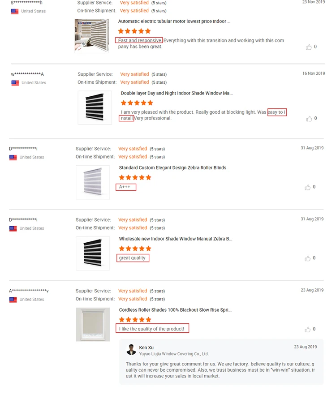Like the 'Fast and responsive' review
This screenshot has width=336, height=395.
point(309,47)
